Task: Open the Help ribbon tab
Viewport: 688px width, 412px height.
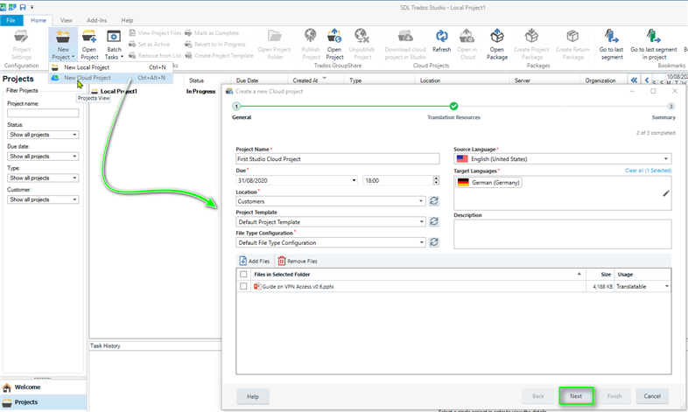Action: coord(127,20)
